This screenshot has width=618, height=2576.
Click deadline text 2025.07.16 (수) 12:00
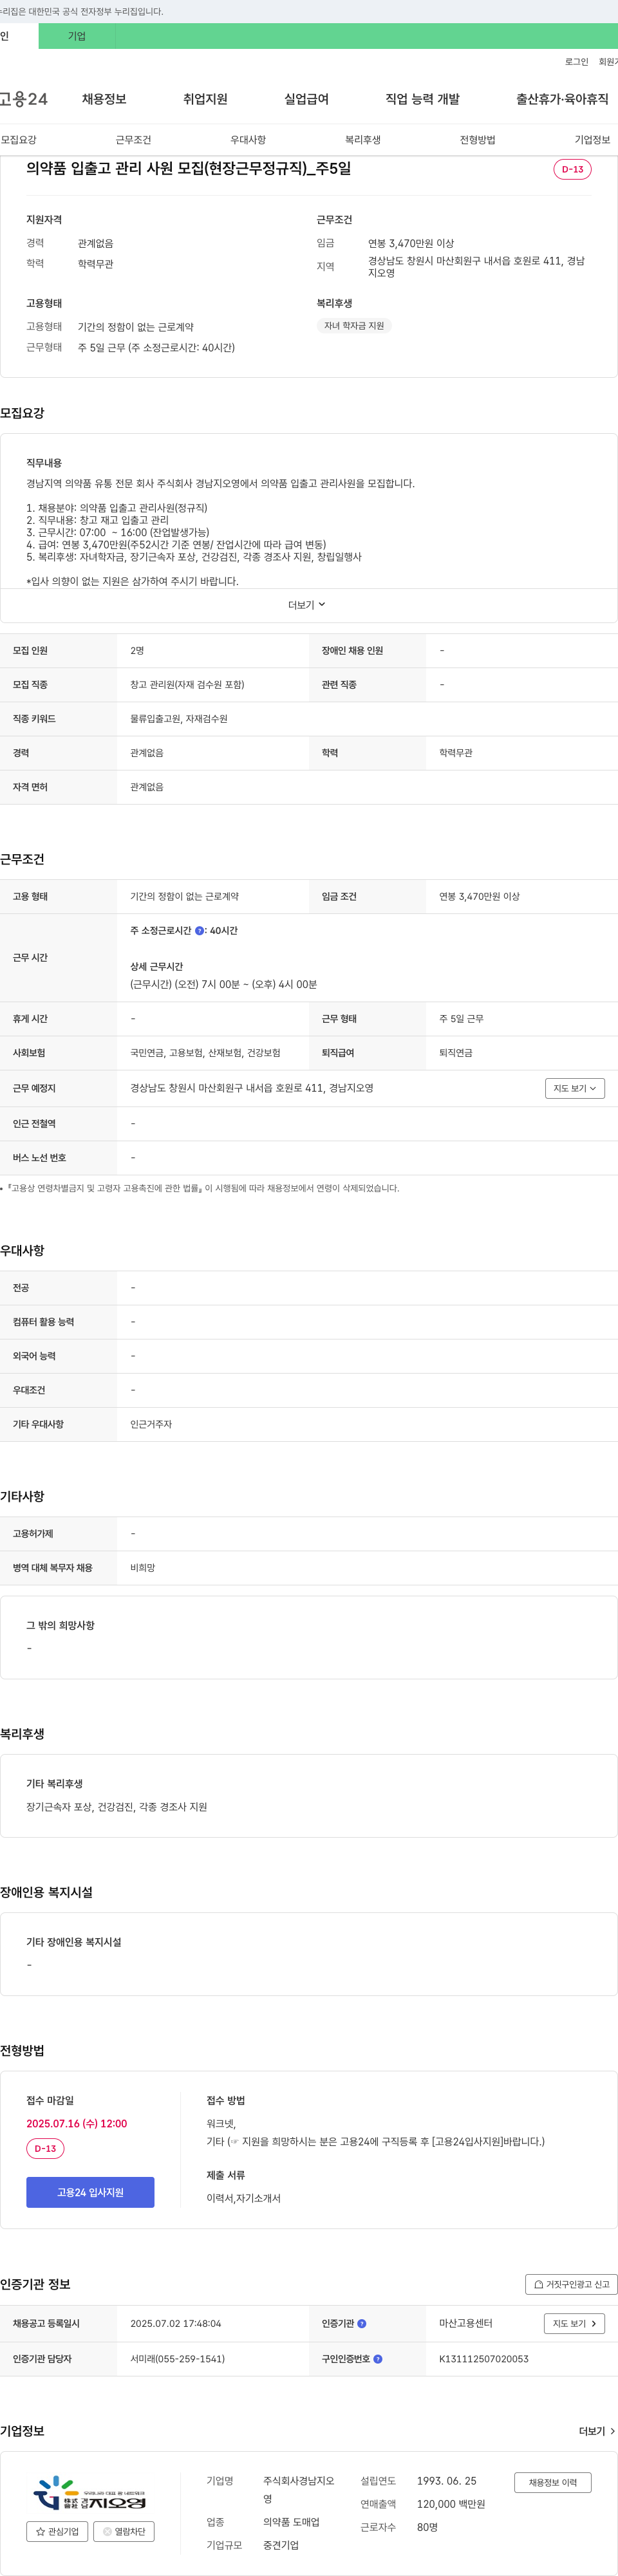pos(77,2124)
